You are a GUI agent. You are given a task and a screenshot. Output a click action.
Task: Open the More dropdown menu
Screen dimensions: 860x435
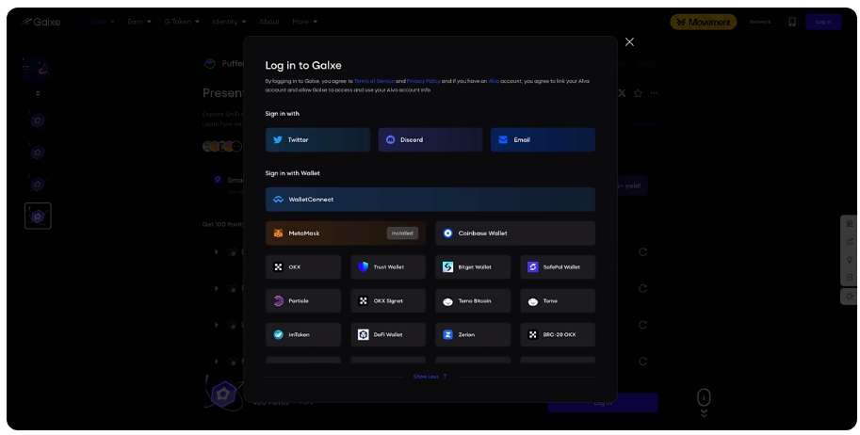(x=305, y=22)
